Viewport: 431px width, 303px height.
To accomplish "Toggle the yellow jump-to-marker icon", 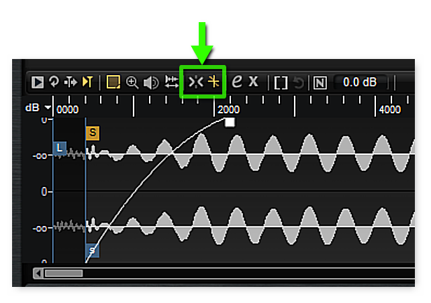I will (88, 82).
